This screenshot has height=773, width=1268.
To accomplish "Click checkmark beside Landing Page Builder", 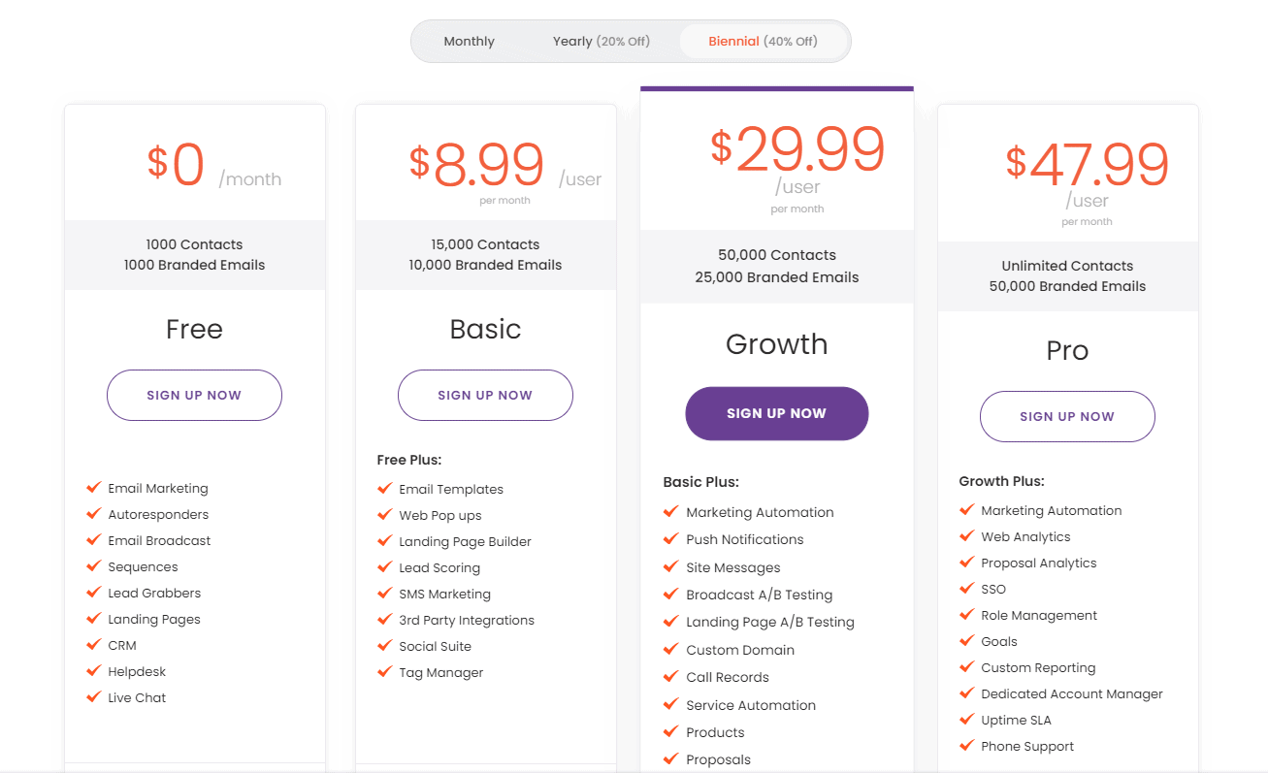I will pyautogui.click(x=385, y=540).
